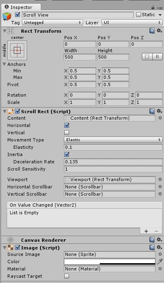The width and height of the screenshot is (164, 283).
Task: Click Source Image object picker circle
Action: coord(160,254)
